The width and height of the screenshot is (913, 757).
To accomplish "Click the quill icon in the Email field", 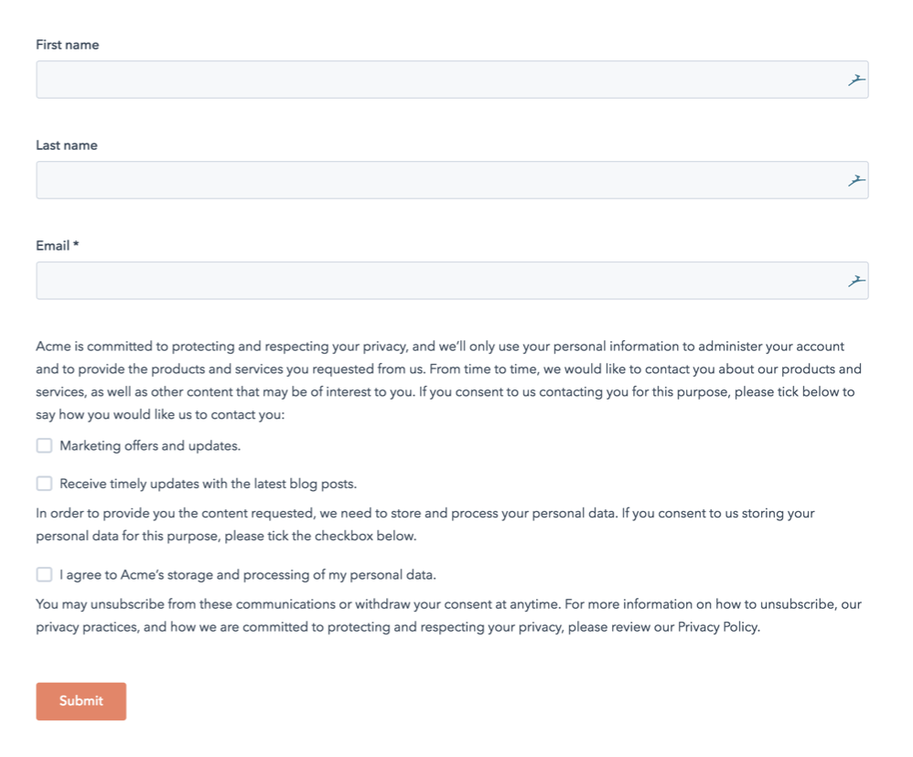I will 856,280.
